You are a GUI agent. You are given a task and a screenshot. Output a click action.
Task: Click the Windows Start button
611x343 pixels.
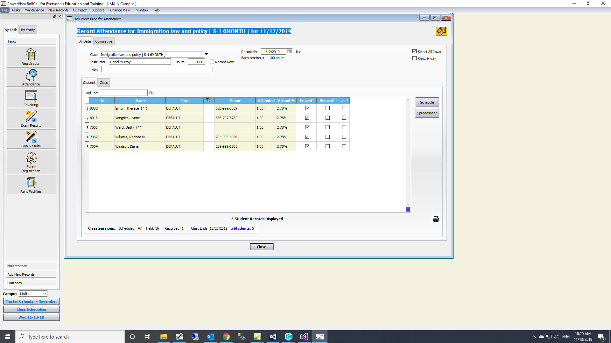(x=8, y=337)
